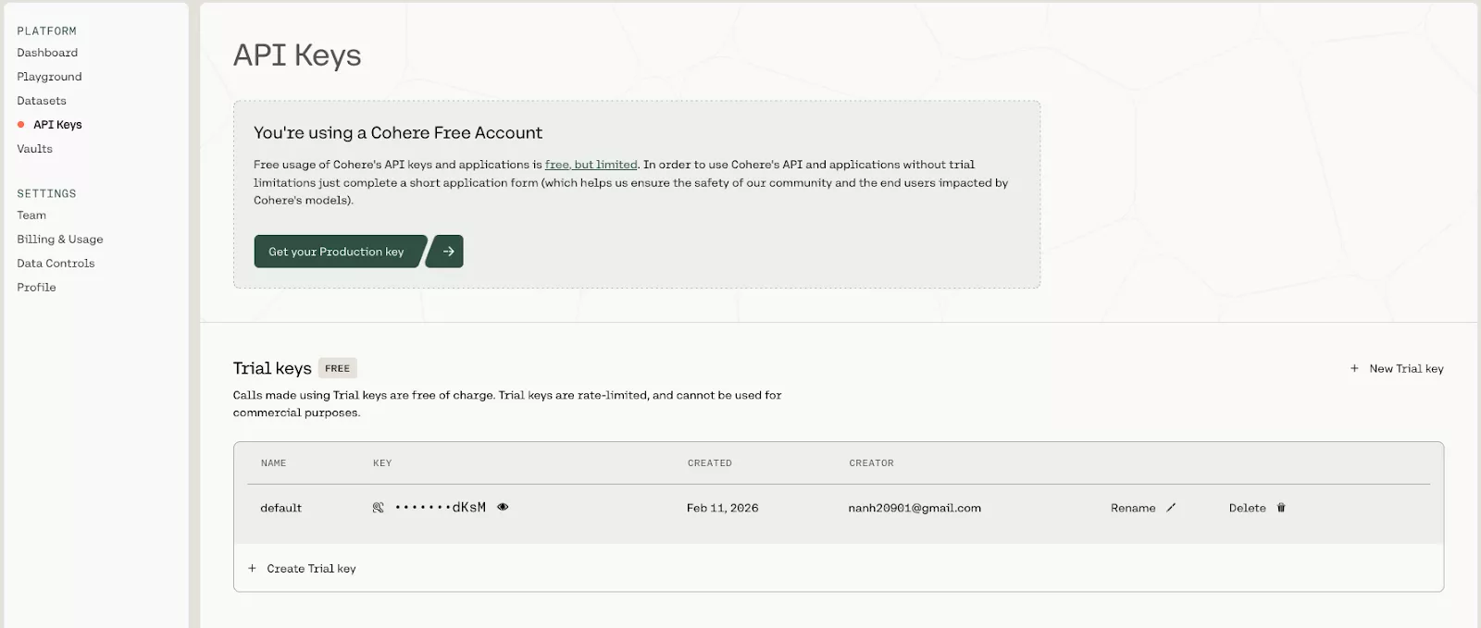Open Team settings

click(x=31, y=215)
